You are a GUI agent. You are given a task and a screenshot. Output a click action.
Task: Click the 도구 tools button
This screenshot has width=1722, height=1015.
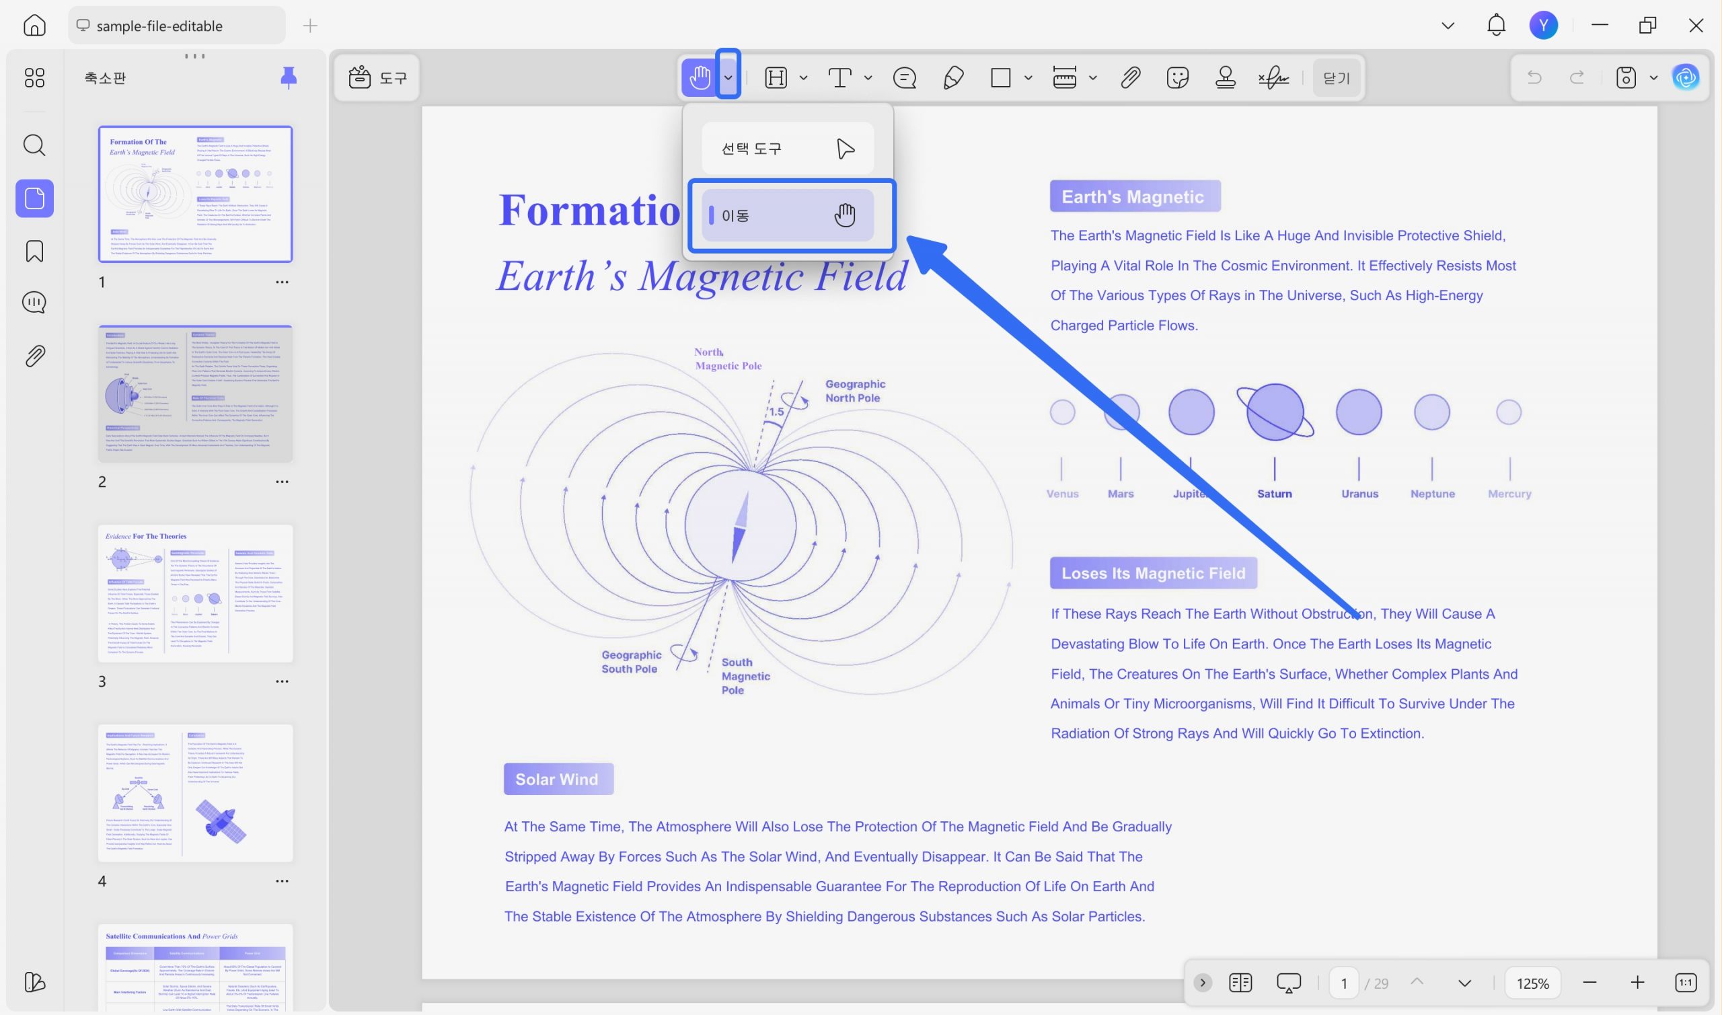click(x=377, y=78)
